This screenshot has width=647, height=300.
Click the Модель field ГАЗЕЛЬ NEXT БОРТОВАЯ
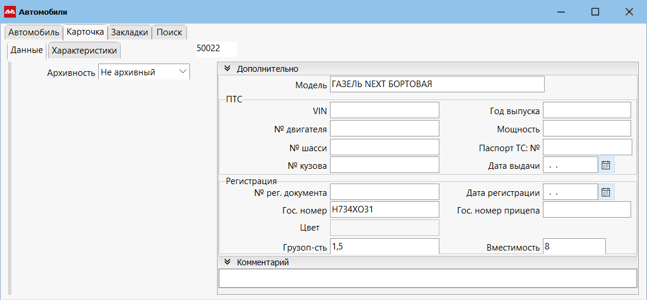438,84
